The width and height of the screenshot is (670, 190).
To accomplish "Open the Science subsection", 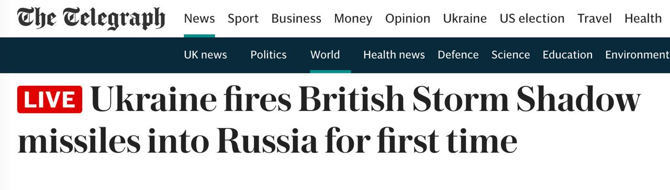I will tap(510, 54).
